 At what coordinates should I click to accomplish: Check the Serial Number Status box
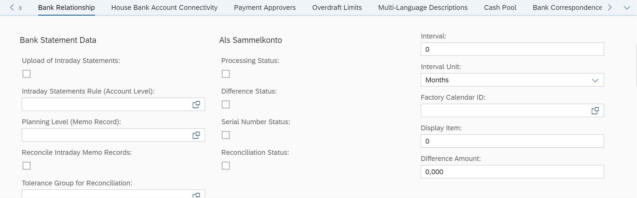tap(226, 135)
